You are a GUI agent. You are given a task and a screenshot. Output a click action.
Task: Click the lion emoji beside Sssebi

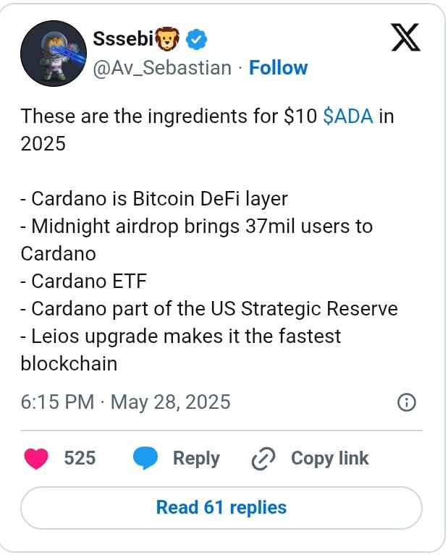pos(166,38)
